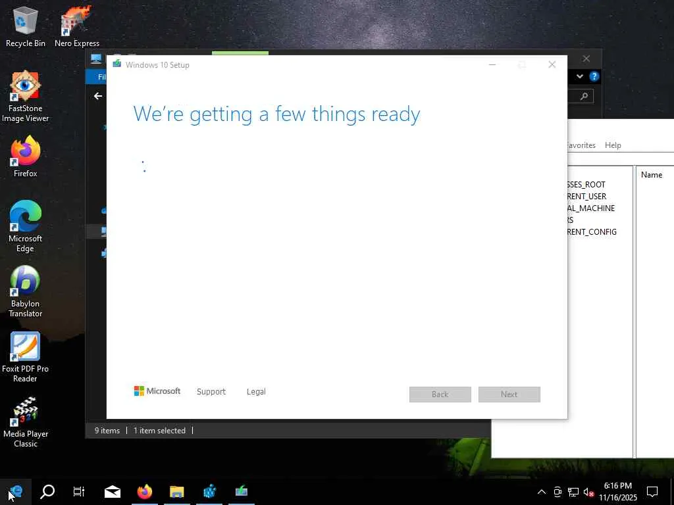
Task: Go back in File Explorer window
Action: 98,96
